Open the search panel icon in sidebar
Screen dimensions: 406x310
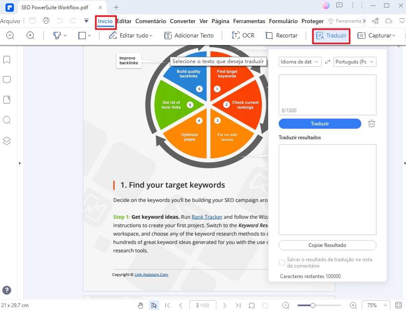[x=7, y=120]
